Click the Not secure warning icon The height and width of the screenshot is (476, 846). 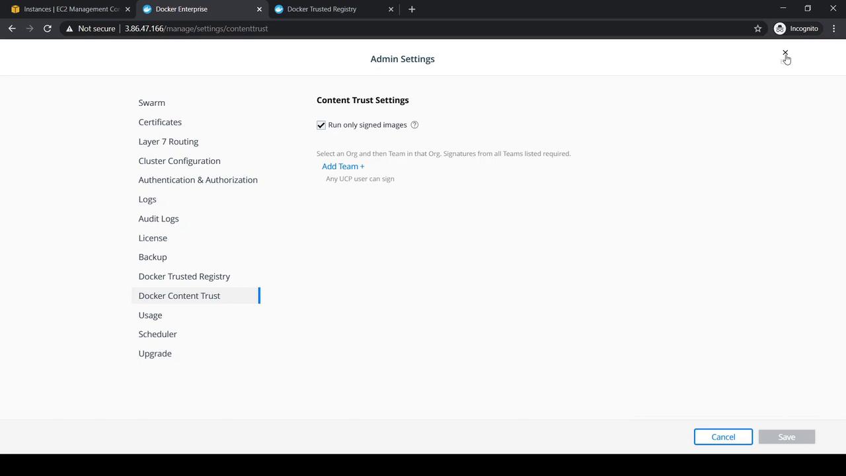coord(69,28)
